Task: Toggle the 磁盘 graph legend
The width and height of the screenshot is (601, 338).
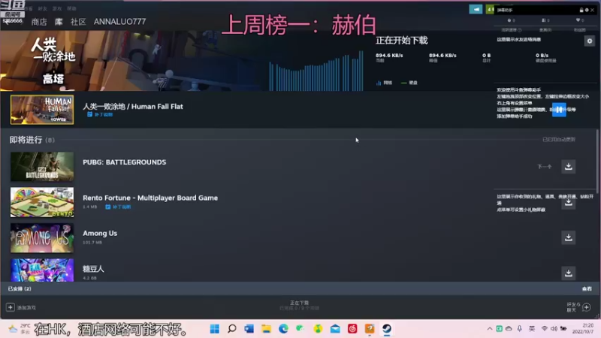Action: (409, 83)
